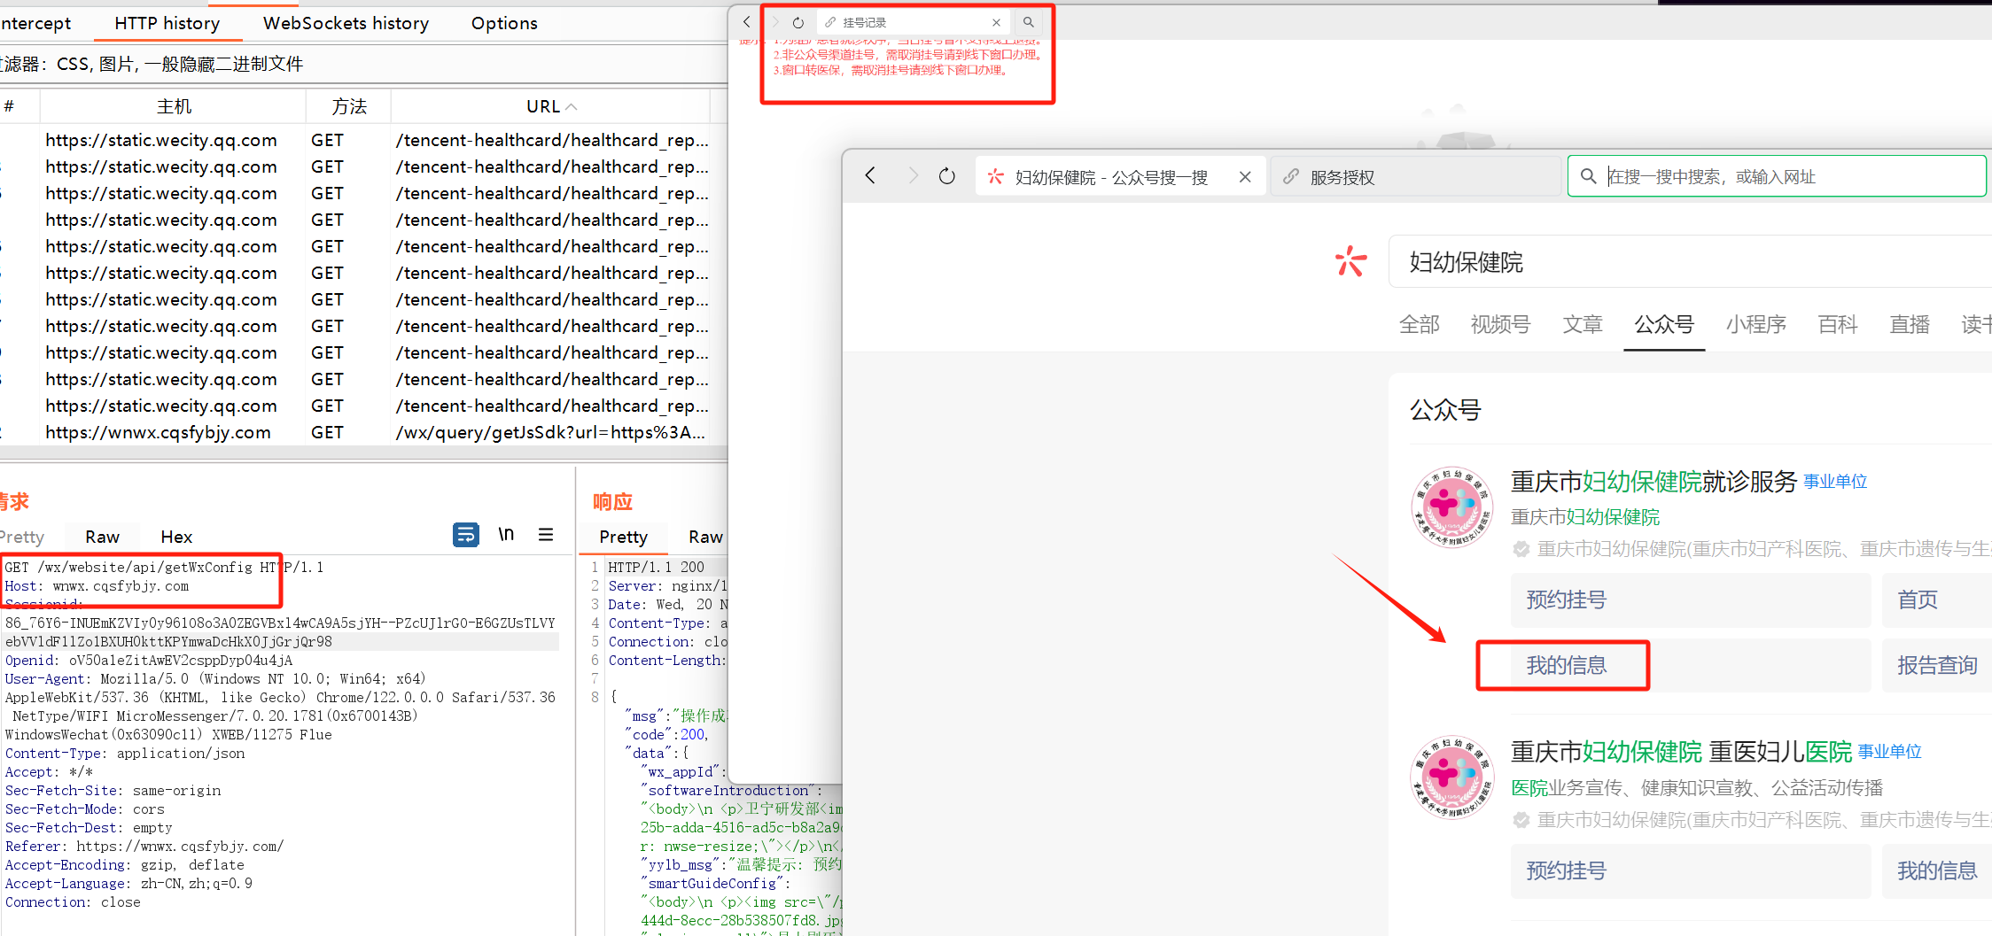This screenshot has width=1992, height=936.
Task: Click the filter bar showing CSS, 图片
Action: click(x=363, y=64)
